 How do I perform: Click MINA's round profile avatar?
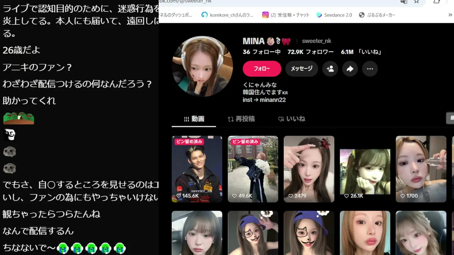click(x=203, y=66)
